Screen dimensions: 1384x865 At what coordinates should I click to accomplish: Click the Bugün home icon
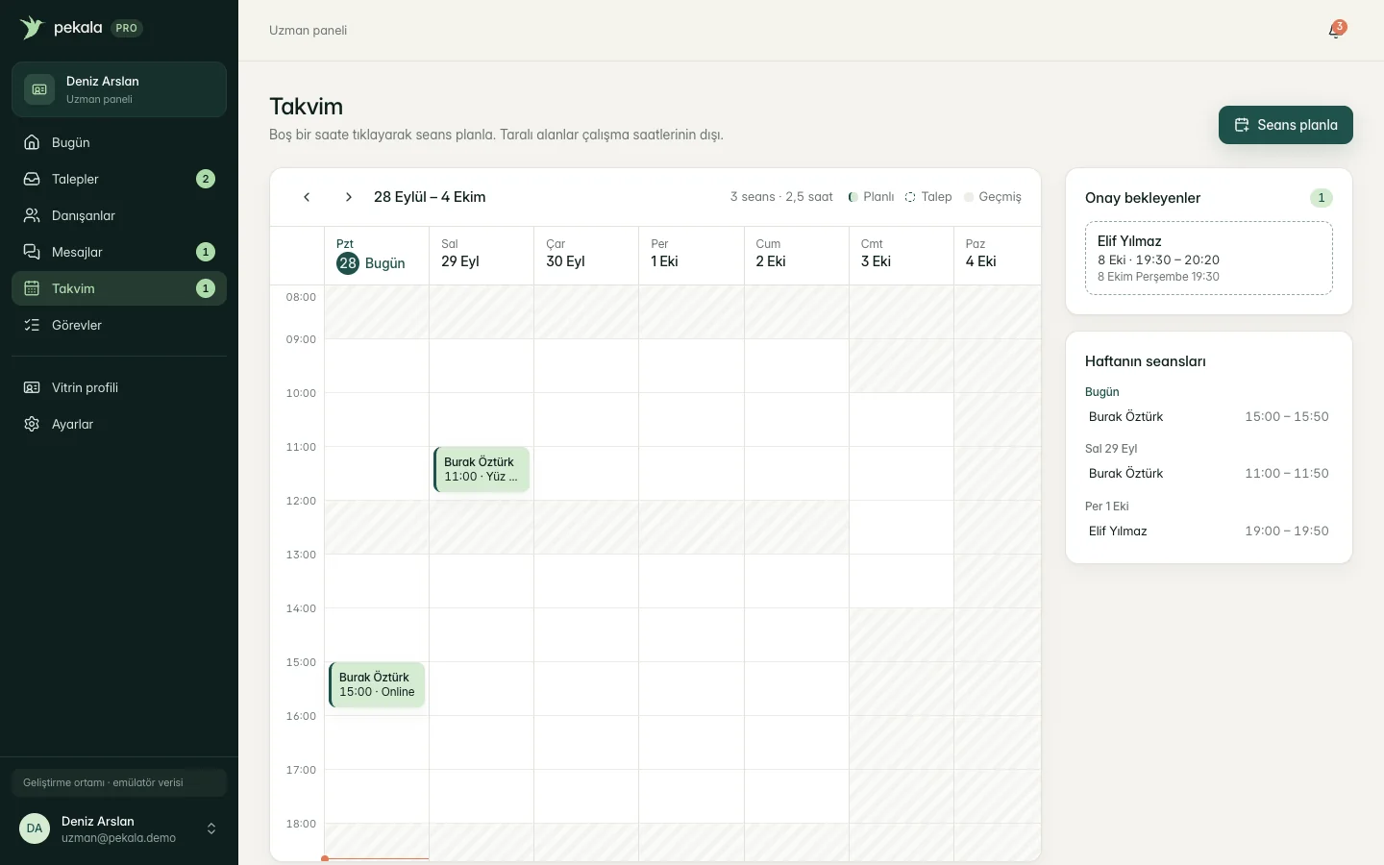(32, 142)
